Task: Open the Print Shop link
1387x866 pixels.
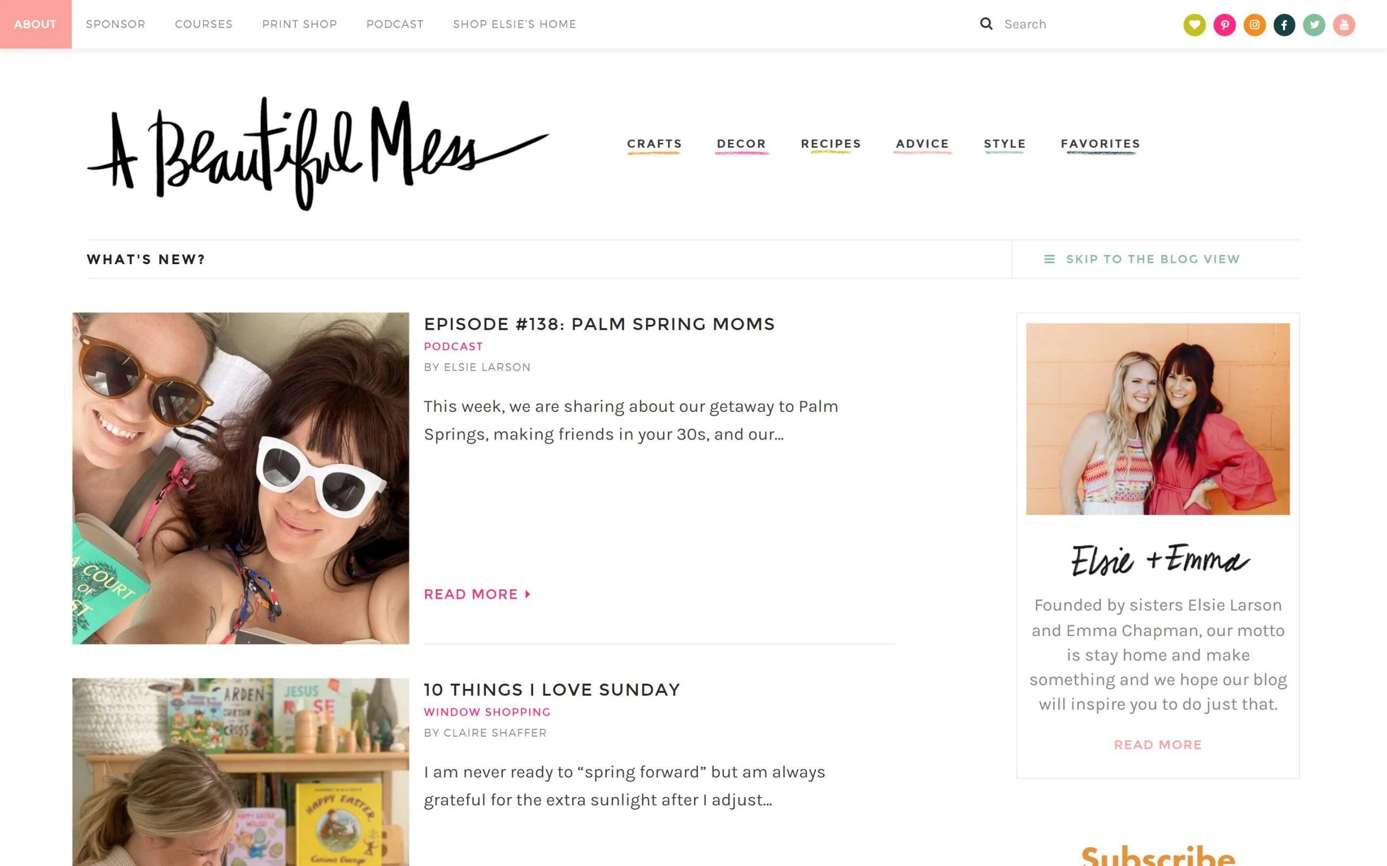Action: tap(299, 24)
